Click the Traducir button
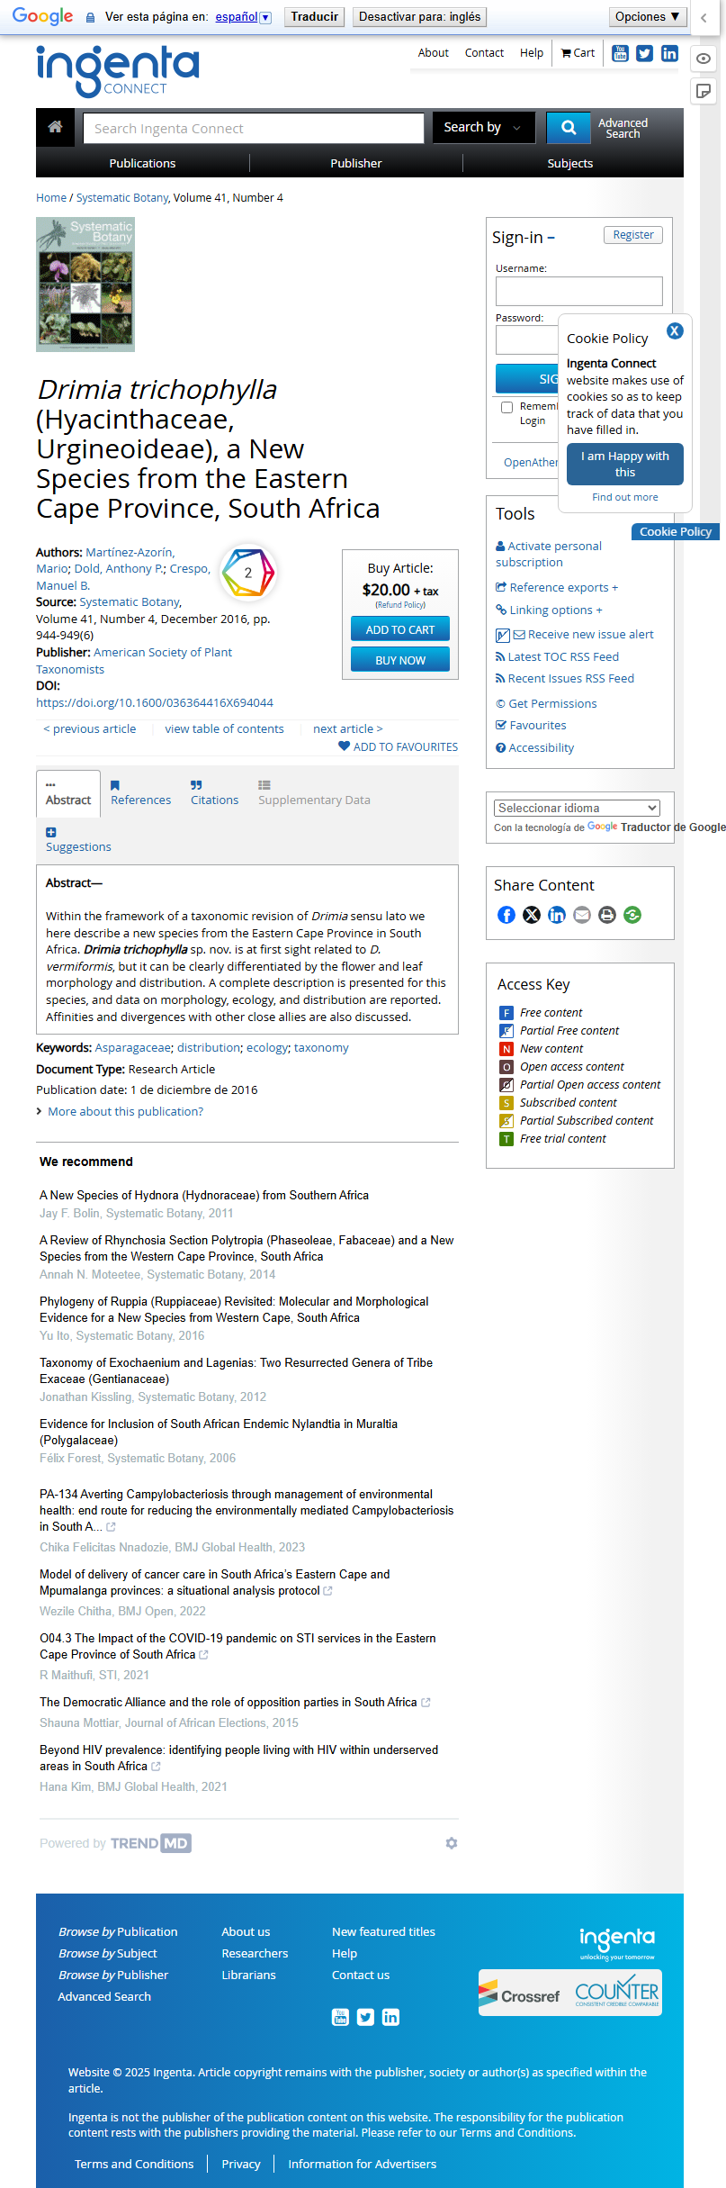This screenshot has height=2188, width=726. [x=315, y=17]
